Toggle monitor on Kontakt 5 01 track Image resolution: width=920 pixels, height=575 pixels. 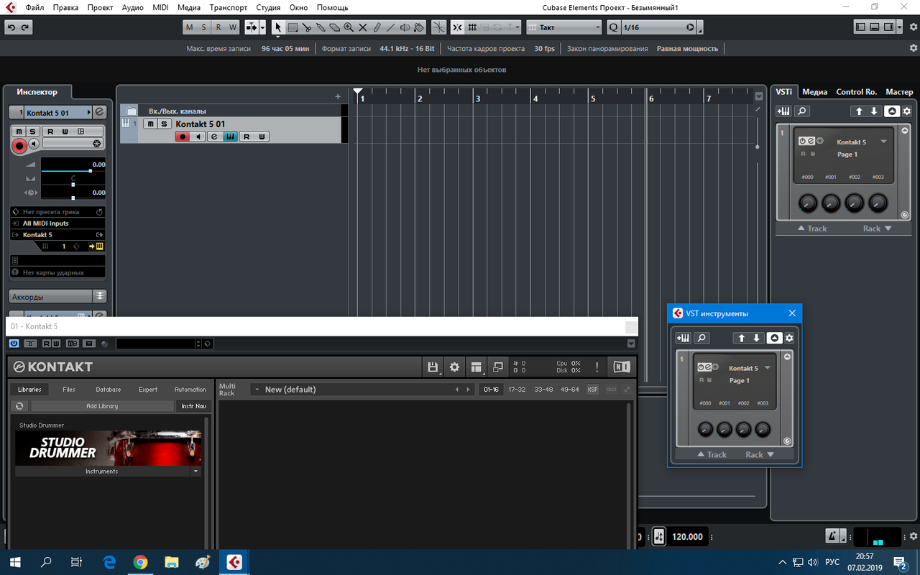click(198, 137)
